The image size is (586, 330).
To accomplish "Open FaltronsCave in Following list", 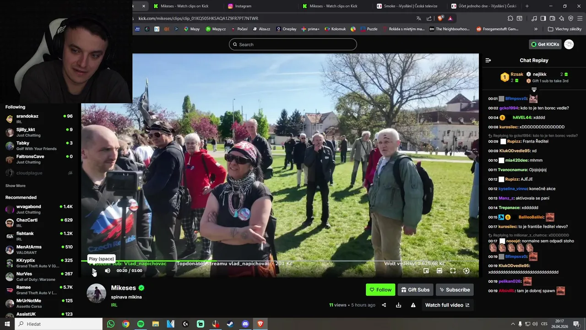I will coord(39,159).
